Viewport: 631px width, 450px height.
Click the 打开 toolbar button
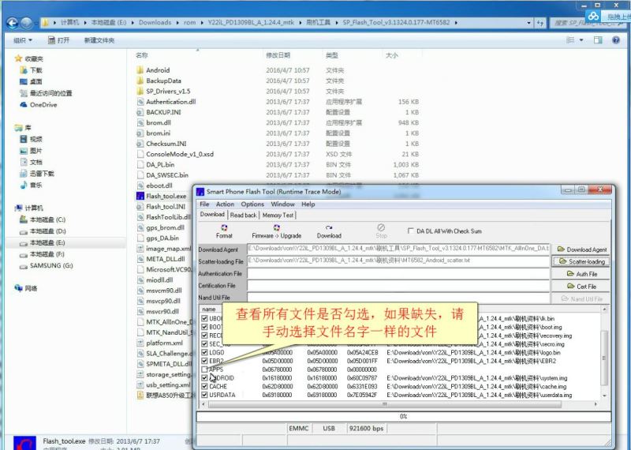[x=58, y=40]
